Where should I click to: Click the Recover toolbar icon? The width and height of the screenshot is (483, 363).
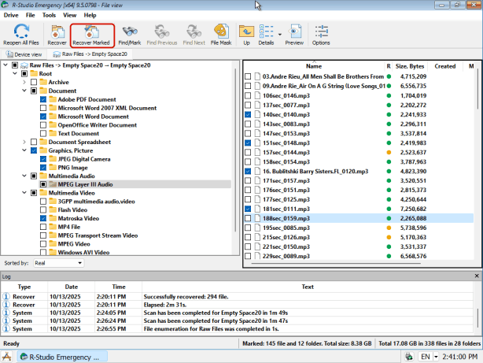click(57, 34)
